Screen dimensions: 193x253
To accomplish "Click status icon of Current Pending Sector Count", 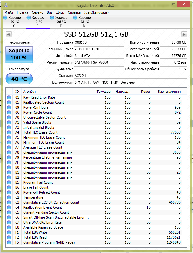I will coord(9,212).
